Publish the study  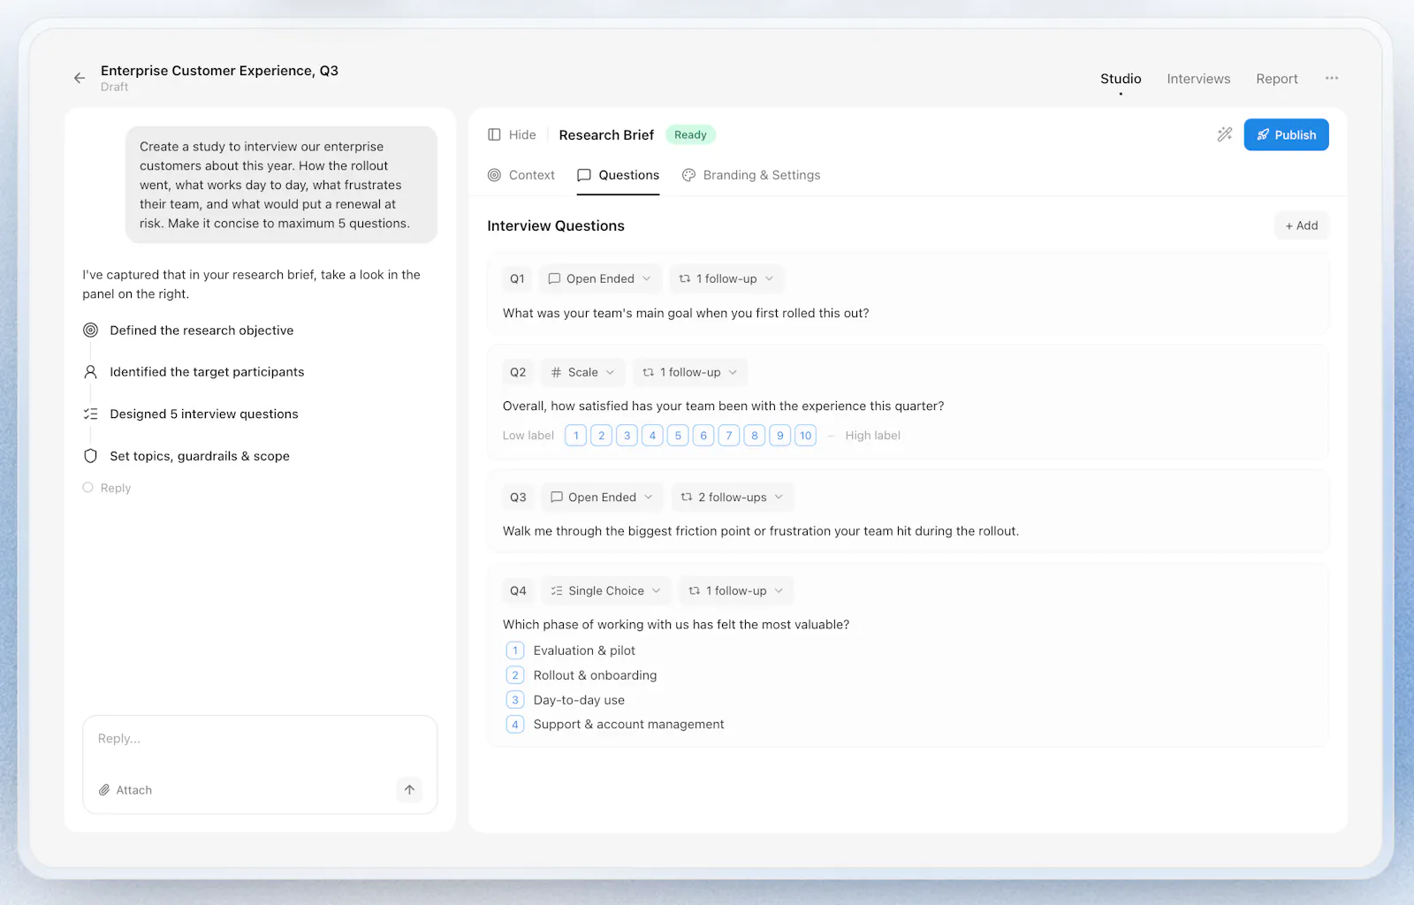pos(1286,134)
